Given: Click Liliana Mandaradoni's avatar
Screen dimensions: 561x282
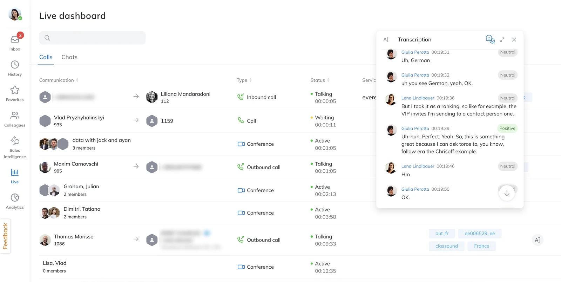Looking at the screenshot, I should [152, 97].
